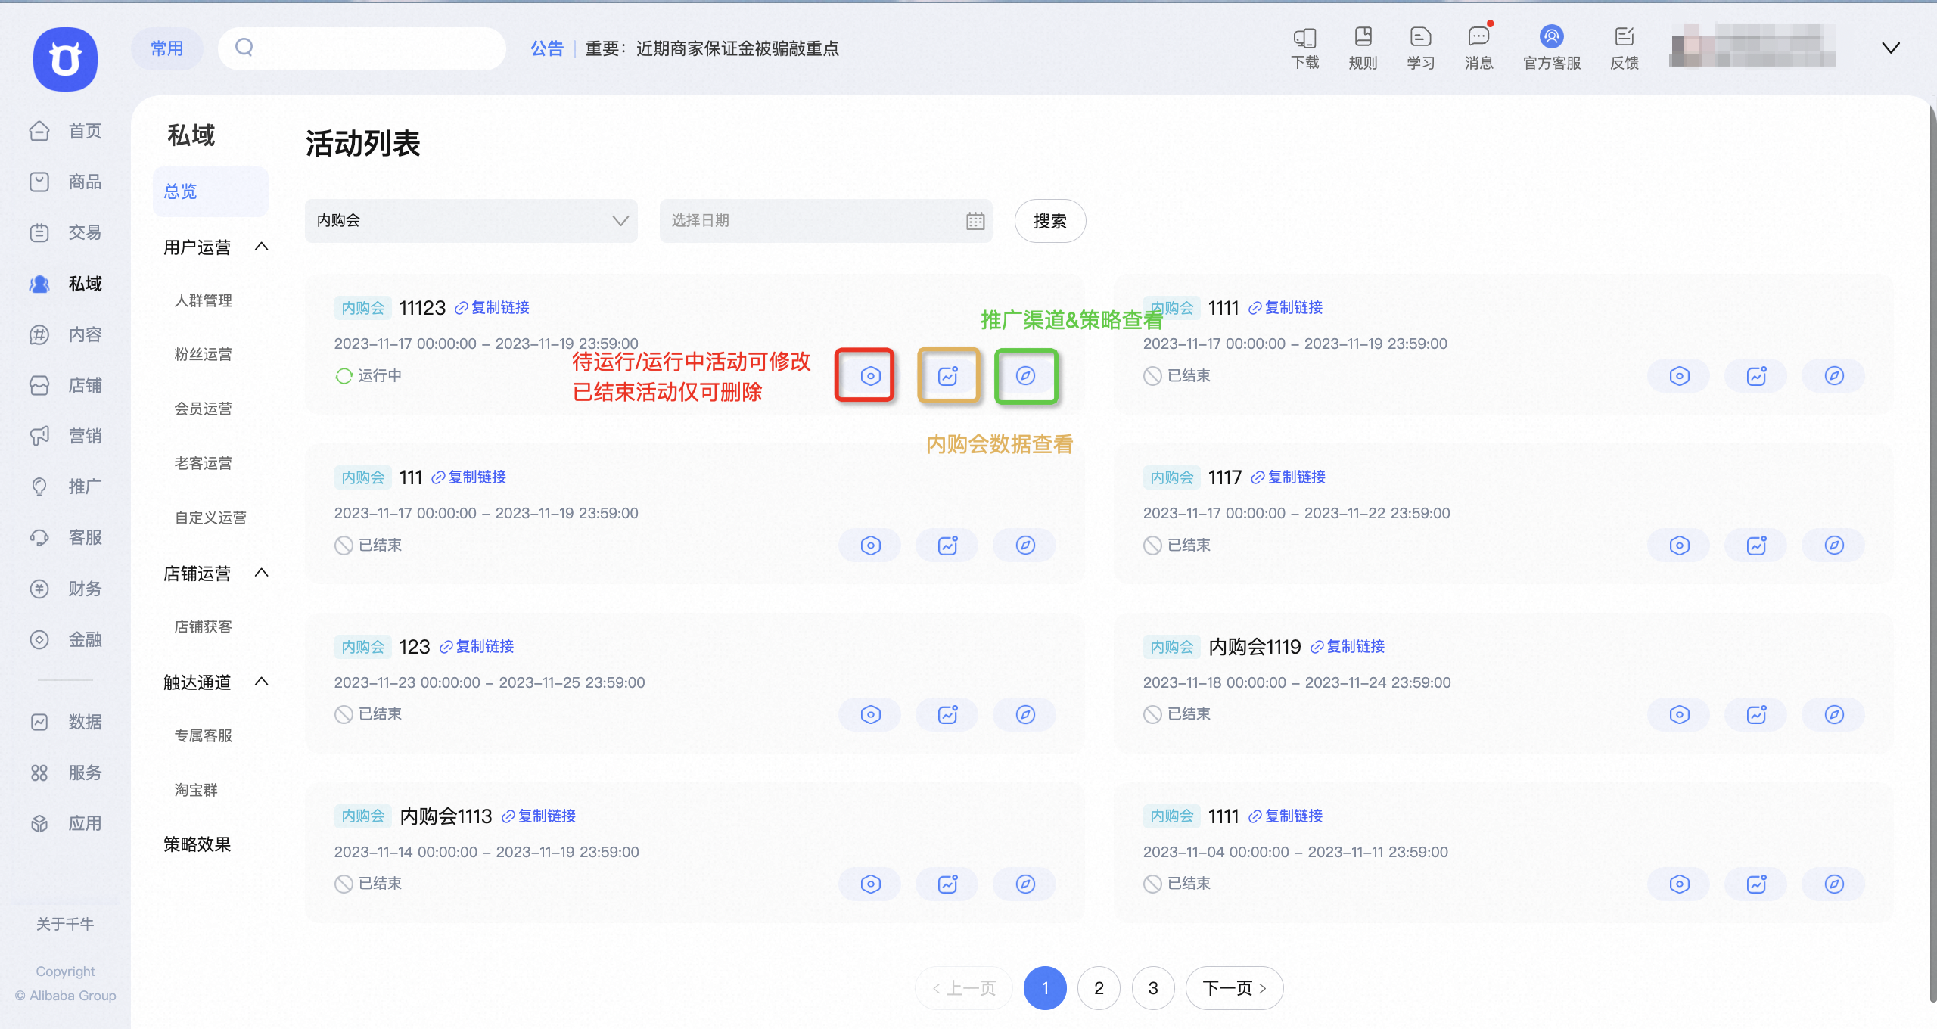Open the 内购会 activity type dropdown

point(471,221)
